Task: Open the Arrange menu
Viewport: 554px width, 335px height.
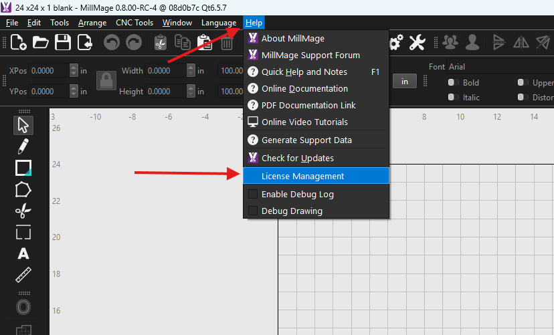Action: pyautogui.click(x=92, y=23)
